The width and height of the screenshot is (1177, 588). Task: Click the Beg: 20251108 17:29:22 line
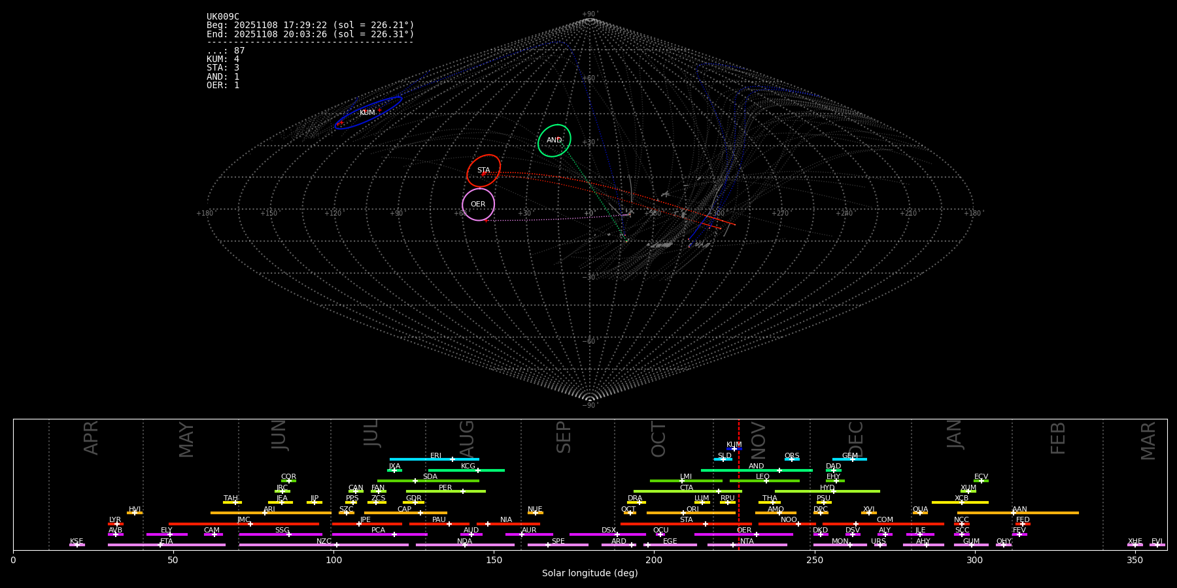[x=311, y=25]
